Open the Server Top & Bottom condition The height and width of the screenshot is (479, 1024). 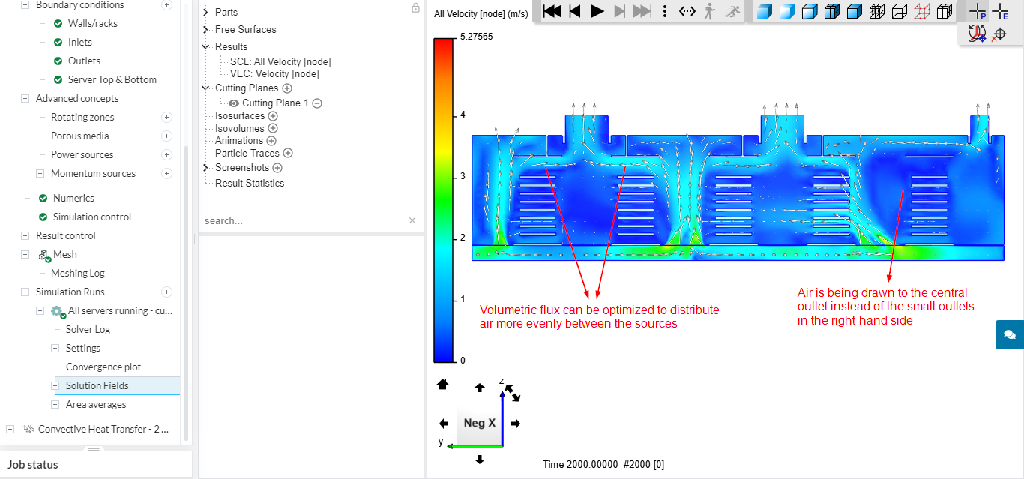tap(112, 79)
